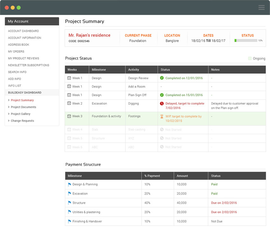Open the Change Requests link
270x244 pixels.
pos(23,121)
